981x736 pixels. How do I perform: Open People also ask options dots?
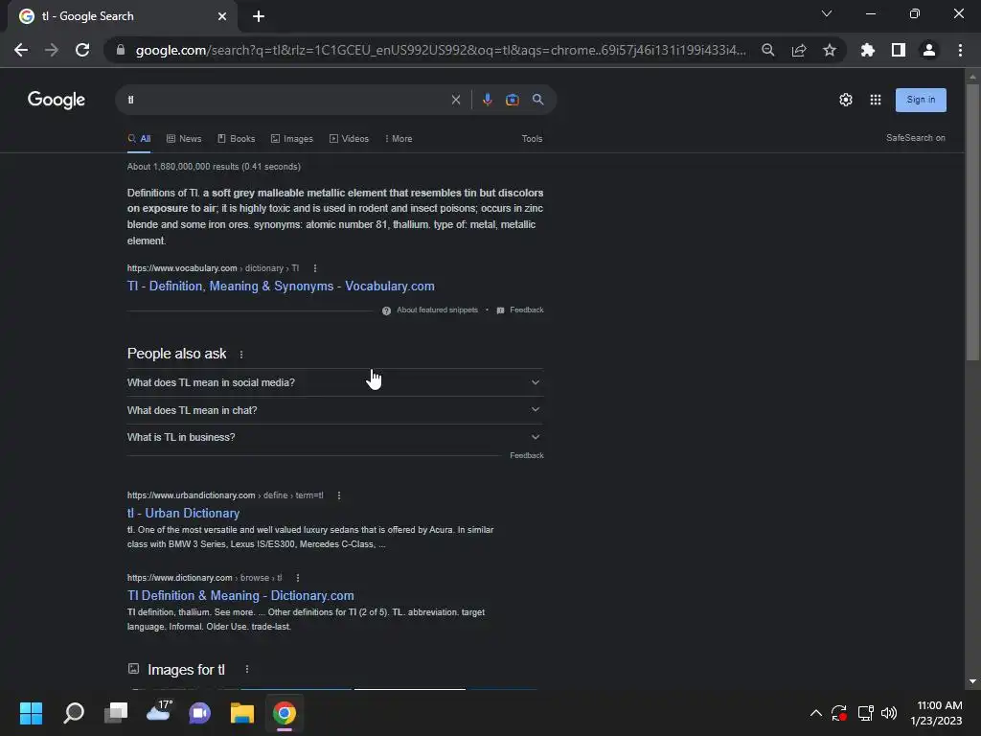pyautogui.click(x=241, y=355)
